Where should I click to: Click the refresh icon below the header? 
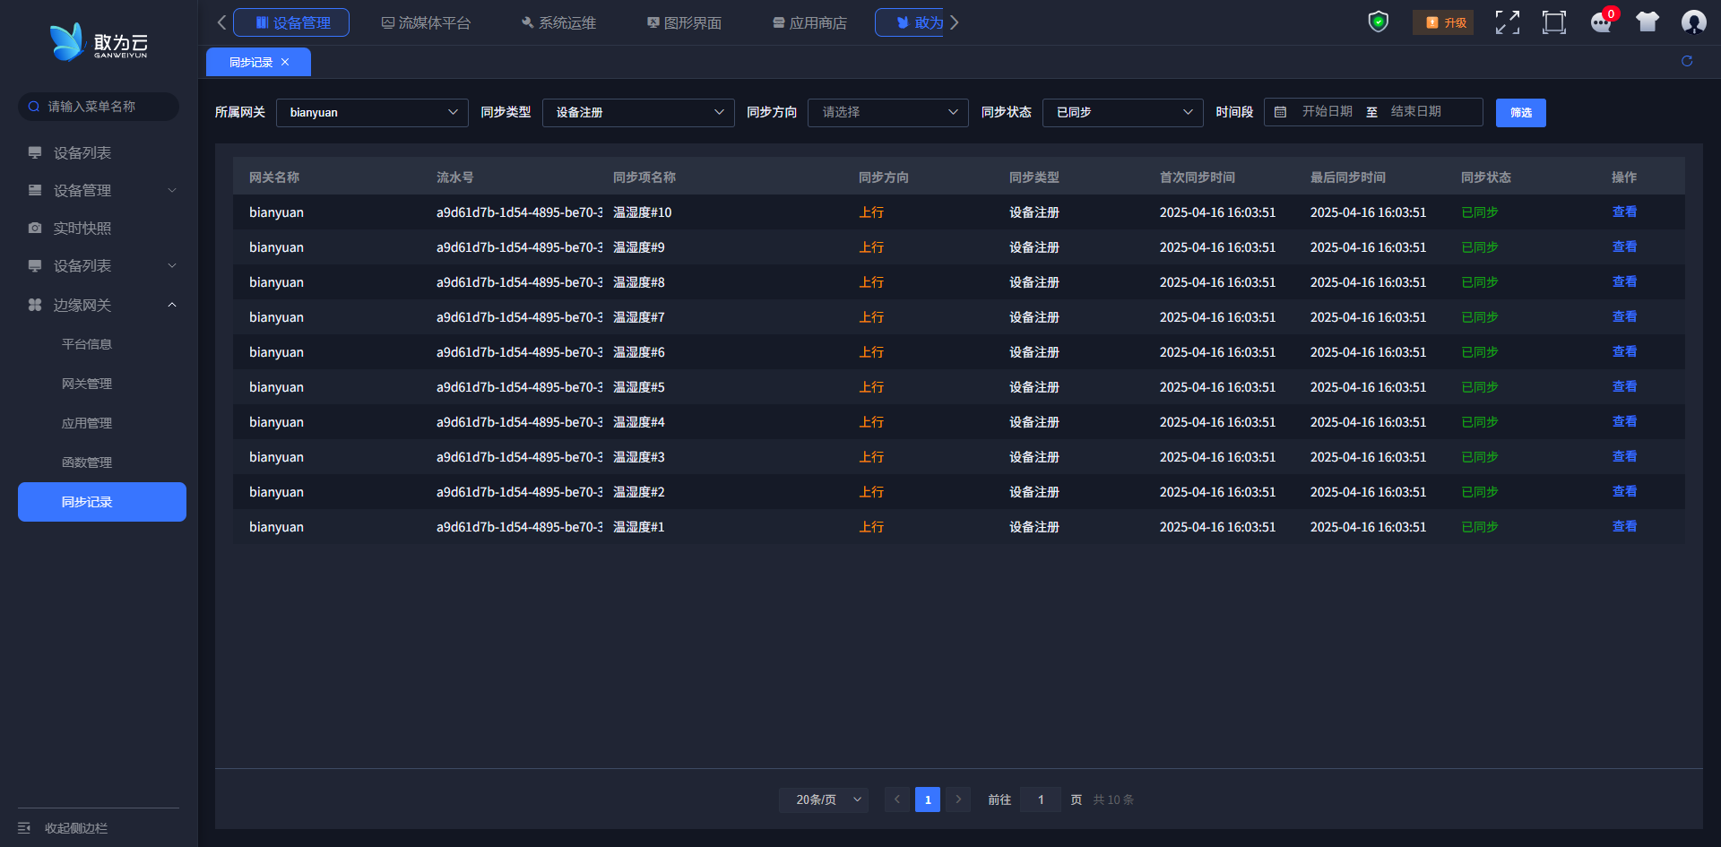[x=1687, y=61]
